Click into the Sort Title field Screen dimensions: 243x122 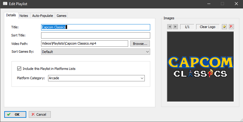[96, 36]
